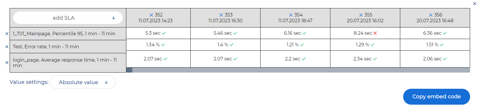Select the 356 run header dated 20.07.2023 16:48
The image size is (480, 109).
[x=435, y=18]
